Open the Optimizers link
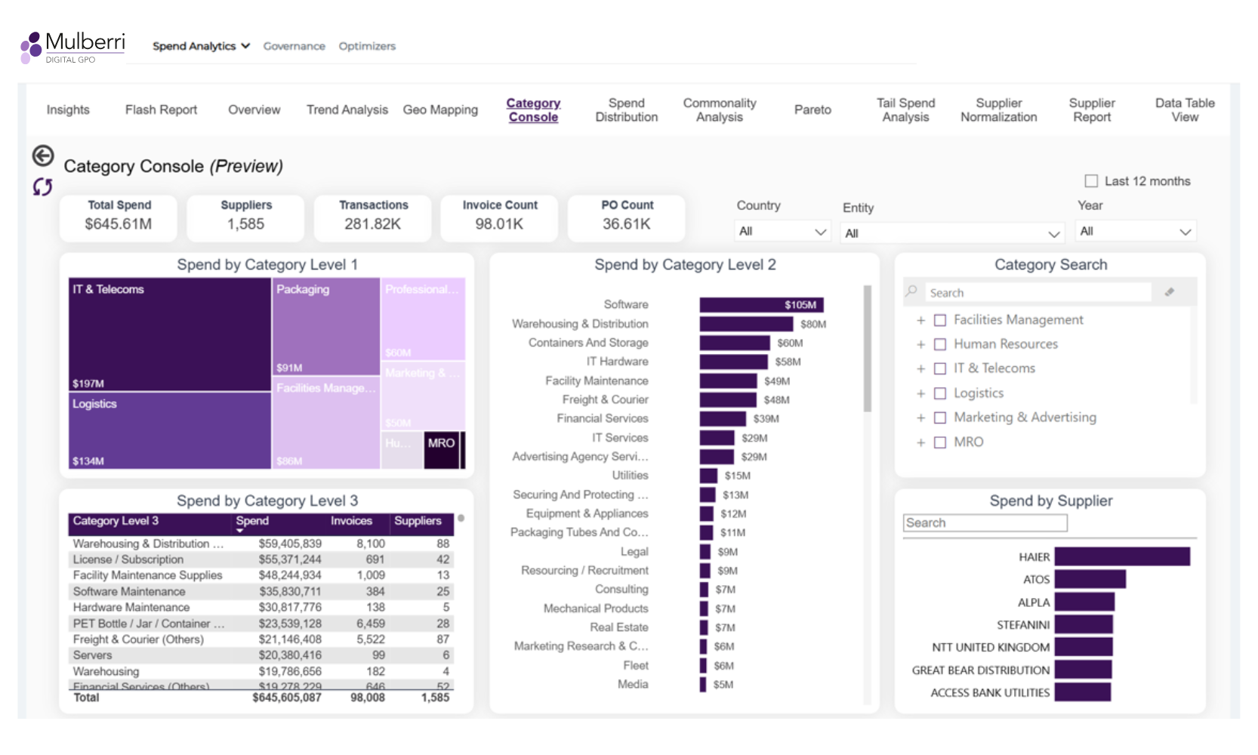 pyautogui.click(x=367, y=46)
